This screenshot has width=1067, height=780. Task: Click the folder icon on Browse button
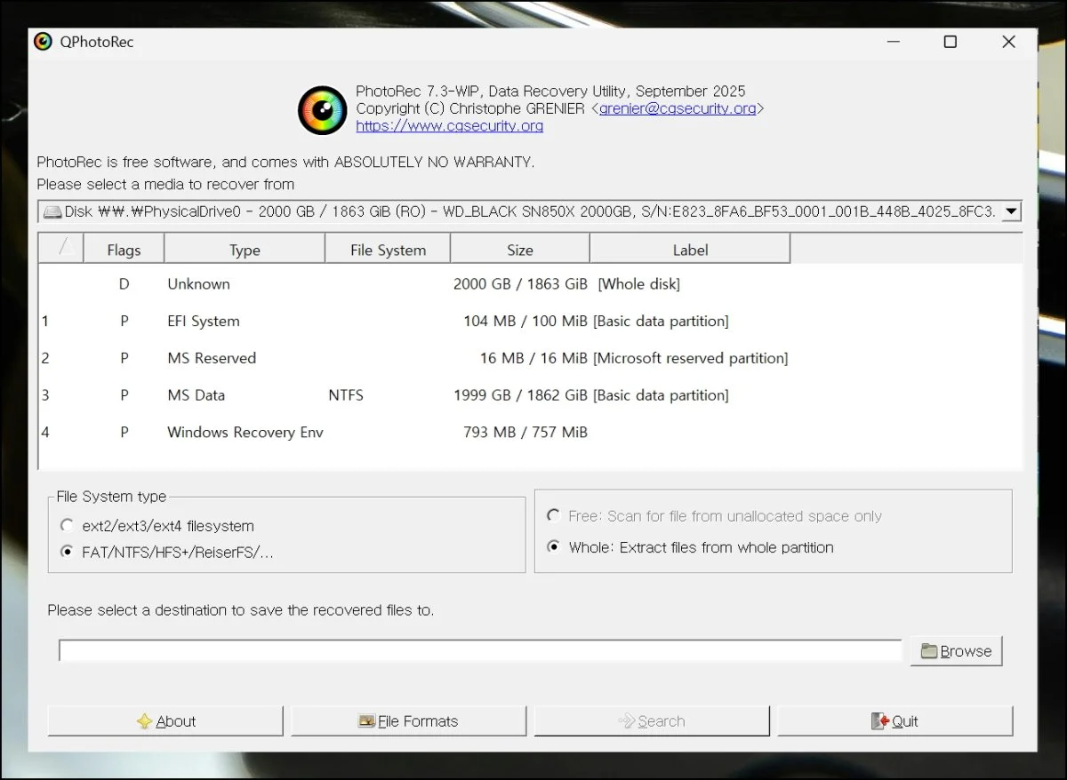[x=929, y=651]
